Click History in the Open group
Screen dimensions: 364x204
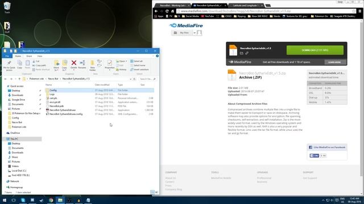121,70
